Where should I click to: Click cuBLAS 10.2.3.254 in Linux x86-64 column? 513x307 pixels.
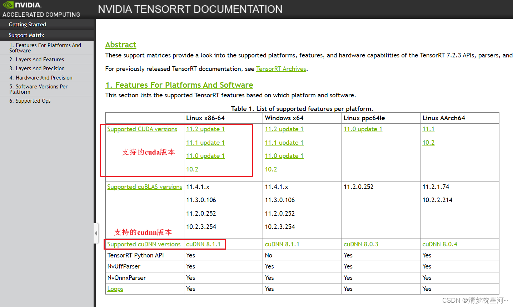(201, 227)
